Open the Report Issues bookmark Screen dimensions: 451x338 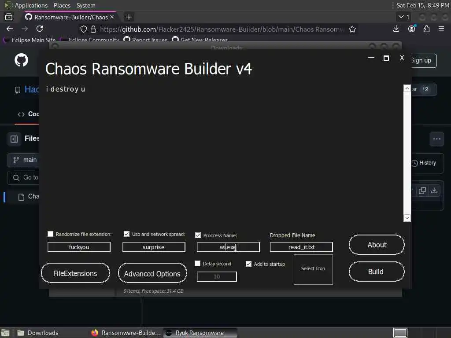click(145, 40)
